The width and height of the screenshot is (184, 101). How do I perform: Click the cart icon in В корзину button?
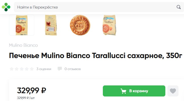(x=123, y=91)
